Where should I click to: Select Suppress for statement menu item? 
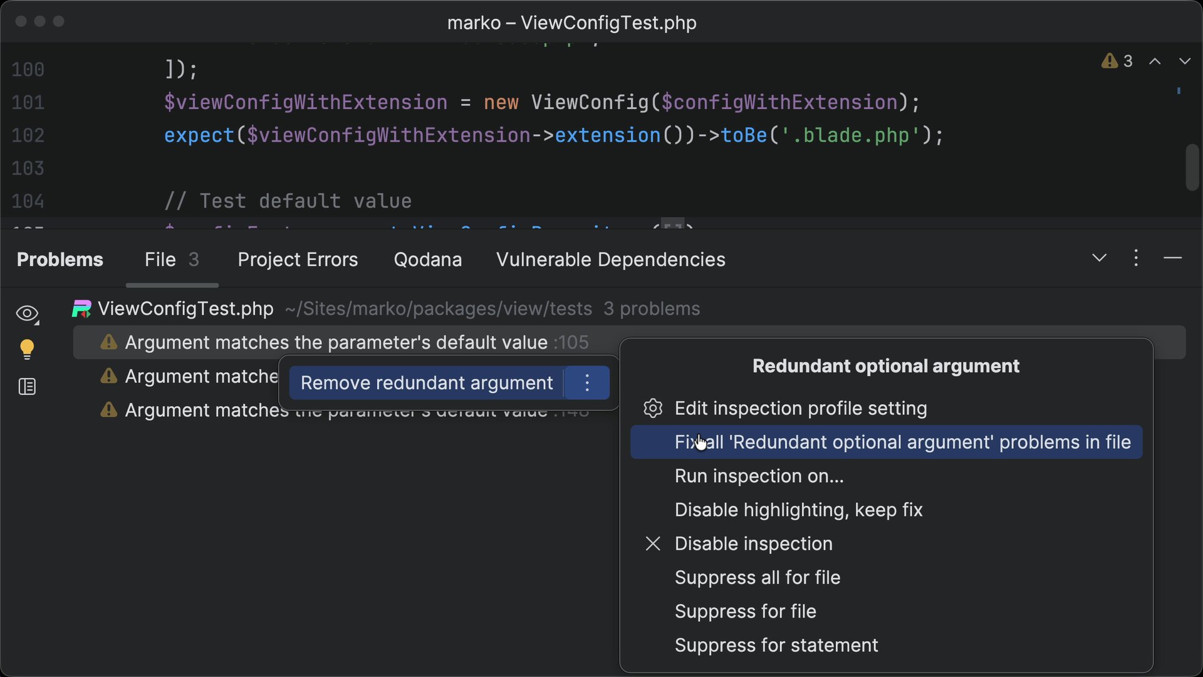776,645
